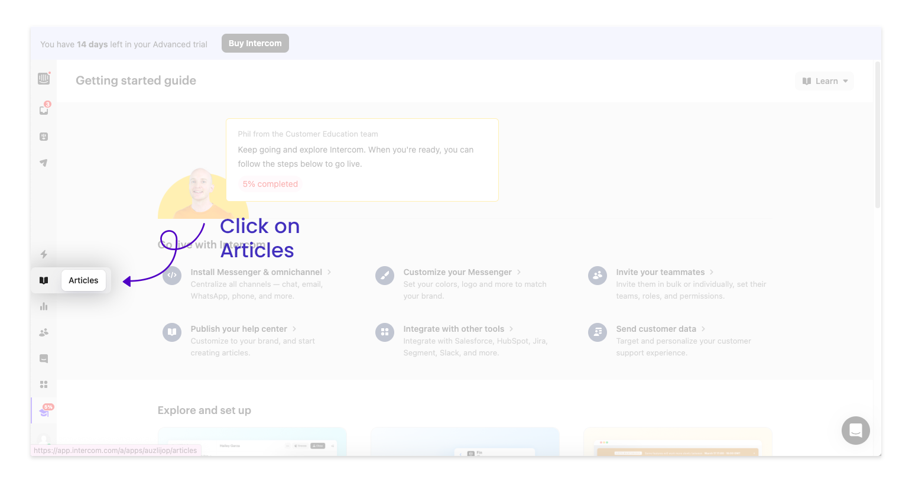Open Invite your teammates step
This screenshot has height=482, width=912.
pyautogui.click(x=660, y=272)
